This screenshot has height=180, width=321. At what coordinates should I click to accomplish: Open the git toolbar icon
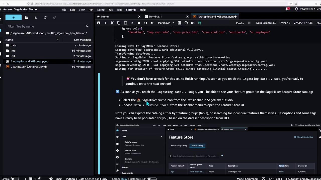tap(193, 23)
